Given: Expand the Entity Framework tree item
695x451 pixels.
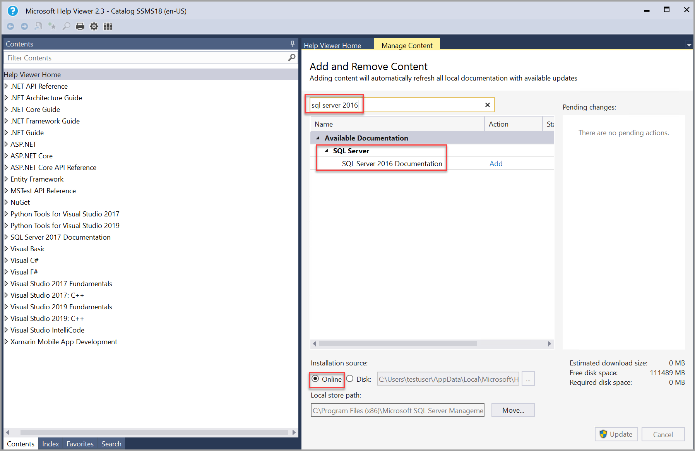Looking at the screenshot, I should [6, 179].
